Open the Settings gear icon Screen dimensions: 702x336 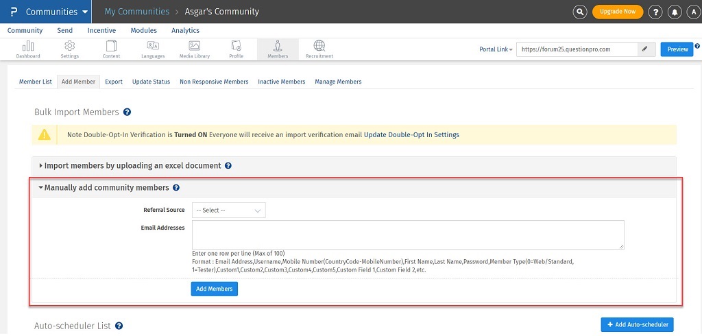coord(69,46)
